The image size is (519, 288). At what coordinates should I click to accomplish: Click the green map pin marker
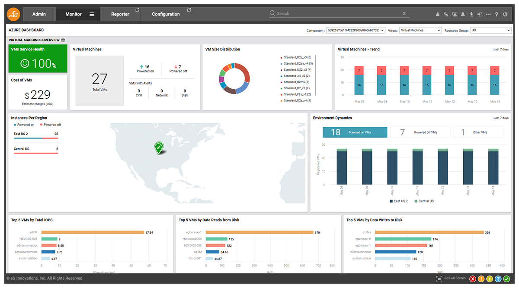(159, 147)
